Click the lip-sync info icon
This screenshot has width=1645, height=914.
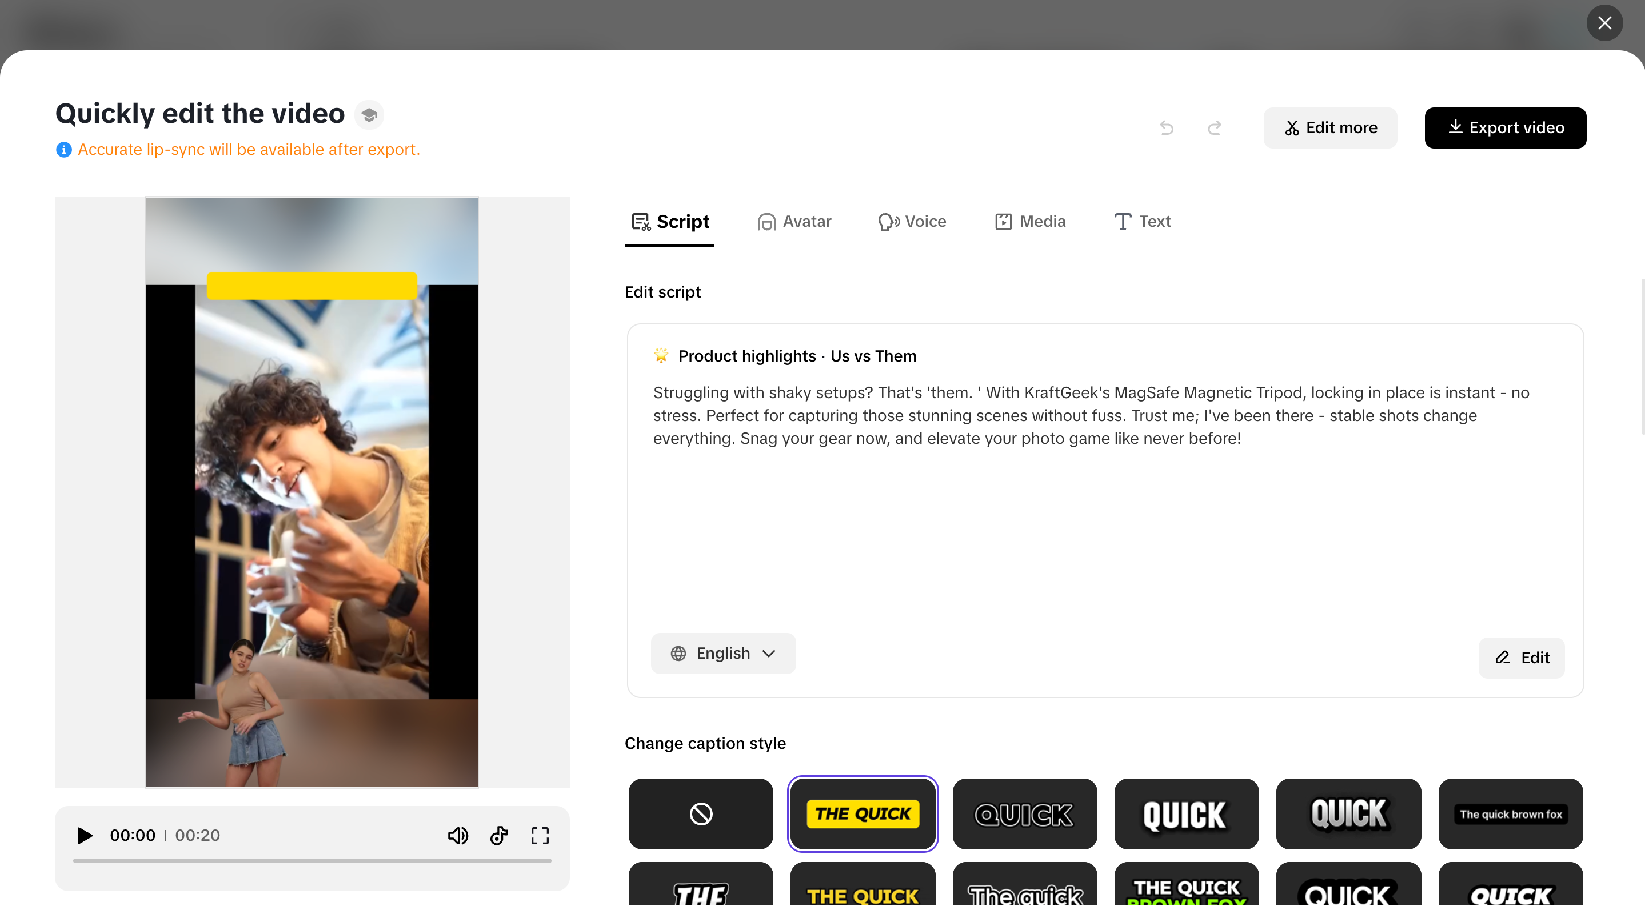click(x=63, y=149)
